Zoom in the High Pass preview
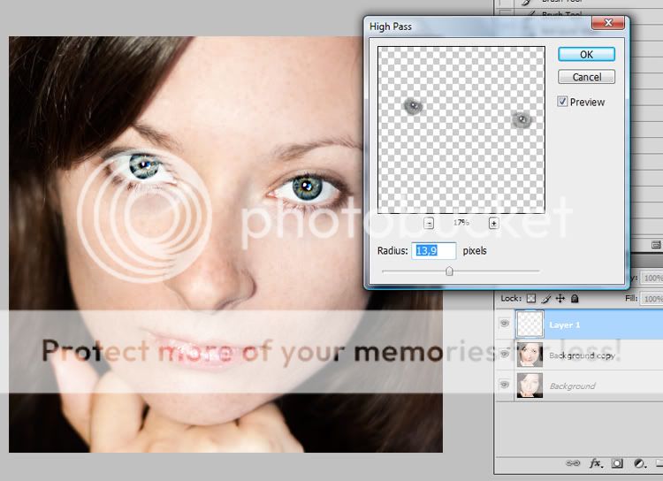The height and width of the screenshot is (481, 663). (493, 224)
